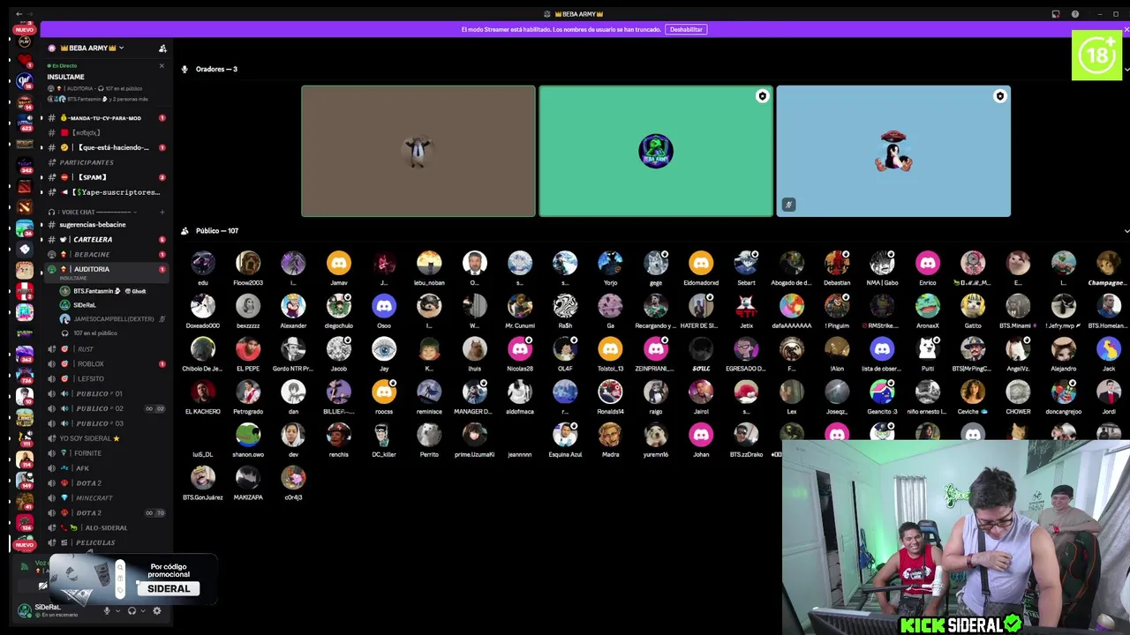
Task: Select the green BEBA ARMY speaker tile
Action: (656, 151)
